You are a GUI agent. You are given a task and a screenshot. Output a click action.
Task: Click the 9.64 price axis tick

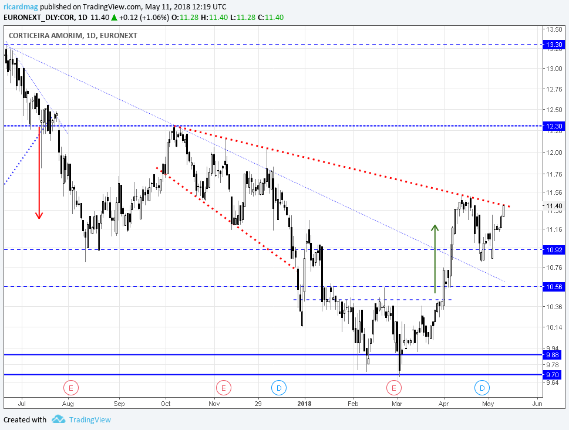pyautogui.click(x=553, y=382)
